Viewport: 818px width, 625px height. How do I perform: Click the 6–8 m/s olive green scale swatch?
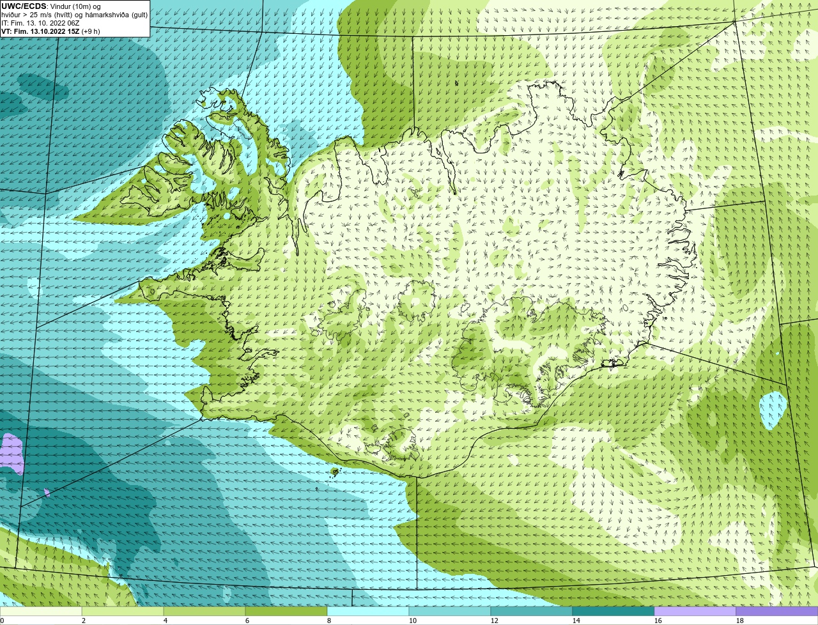point(286,611)
